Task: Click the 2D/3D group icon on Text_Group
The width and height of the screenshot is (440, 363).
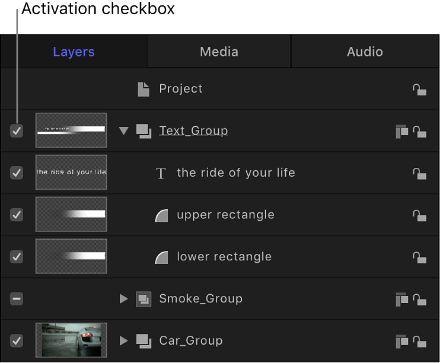Action: click(401, 131)
